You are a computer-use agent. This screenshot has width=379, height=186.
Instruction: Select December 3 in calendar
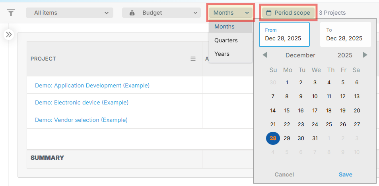pos(315,83)
